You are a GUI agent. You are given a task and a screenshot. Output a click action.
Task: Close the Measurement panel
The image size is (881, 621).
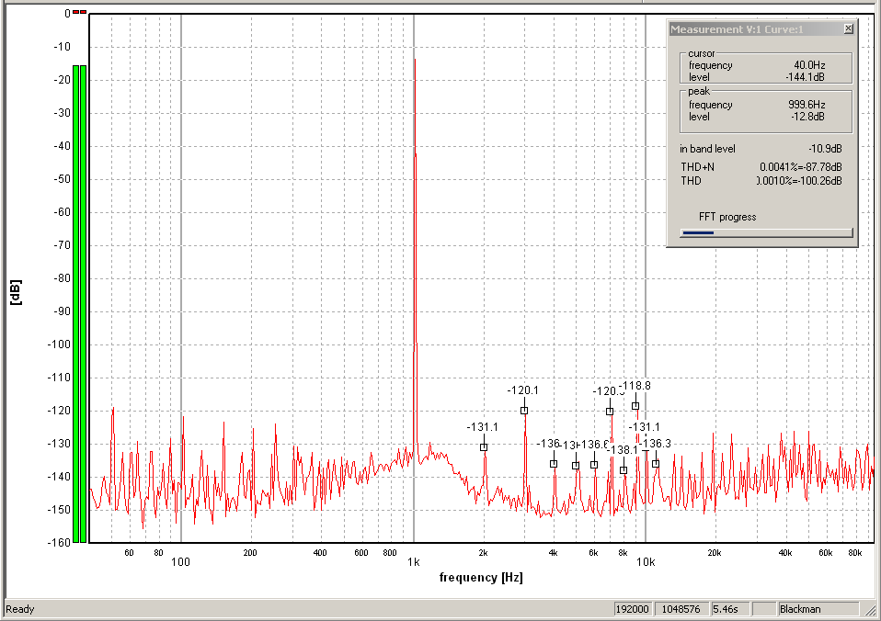(848, 29)
